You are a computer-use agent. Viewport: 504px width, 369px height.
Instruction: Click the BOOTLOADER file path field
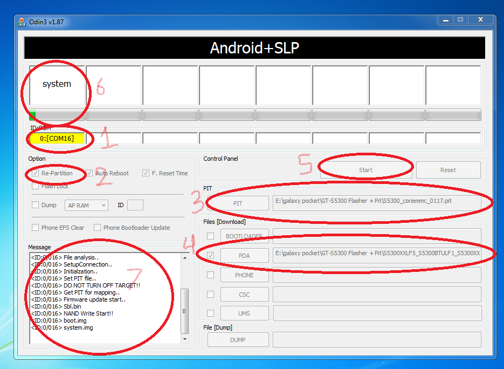[x=377, y=236]
